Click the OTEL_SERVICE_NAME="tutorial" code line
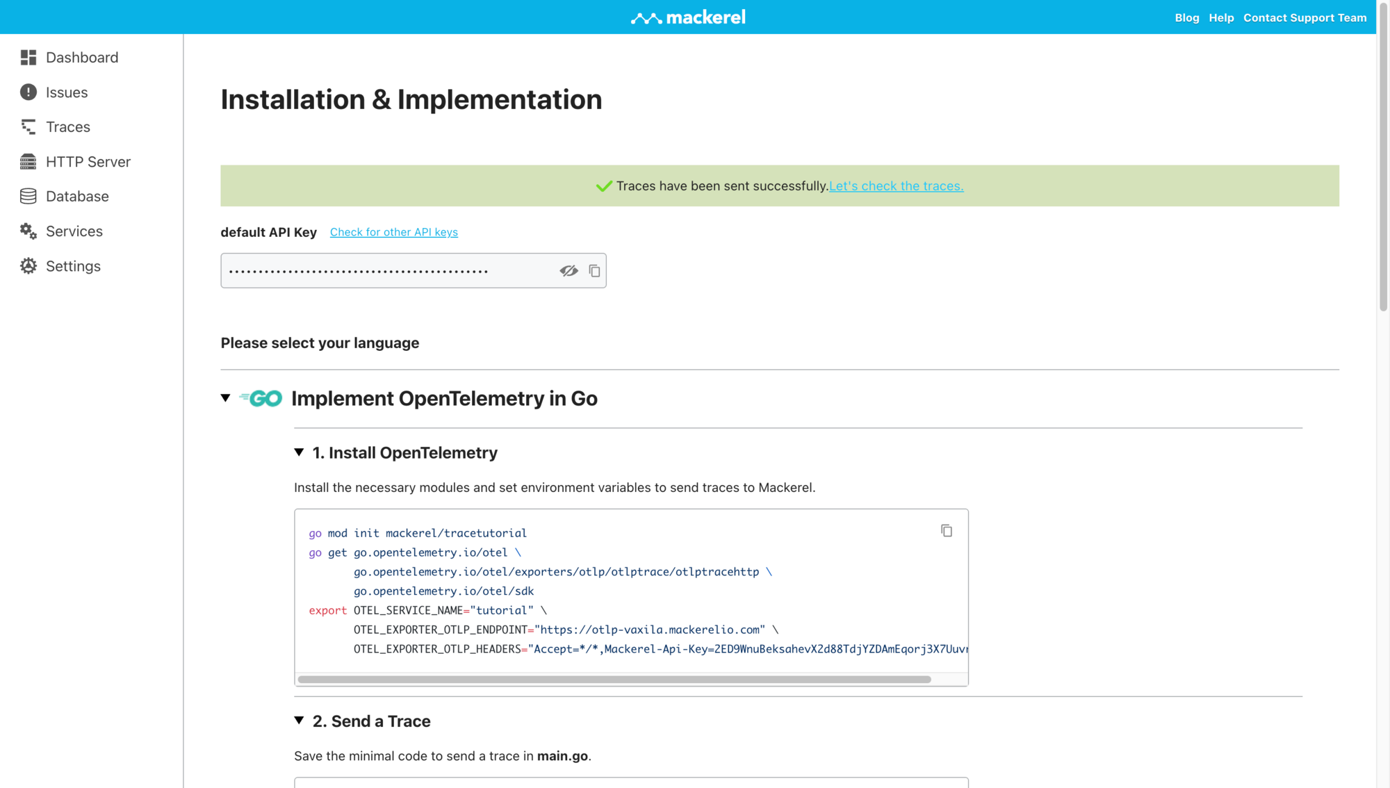Image resolution: width=1390 pixels, height=788 pixels. pos(428,611)
